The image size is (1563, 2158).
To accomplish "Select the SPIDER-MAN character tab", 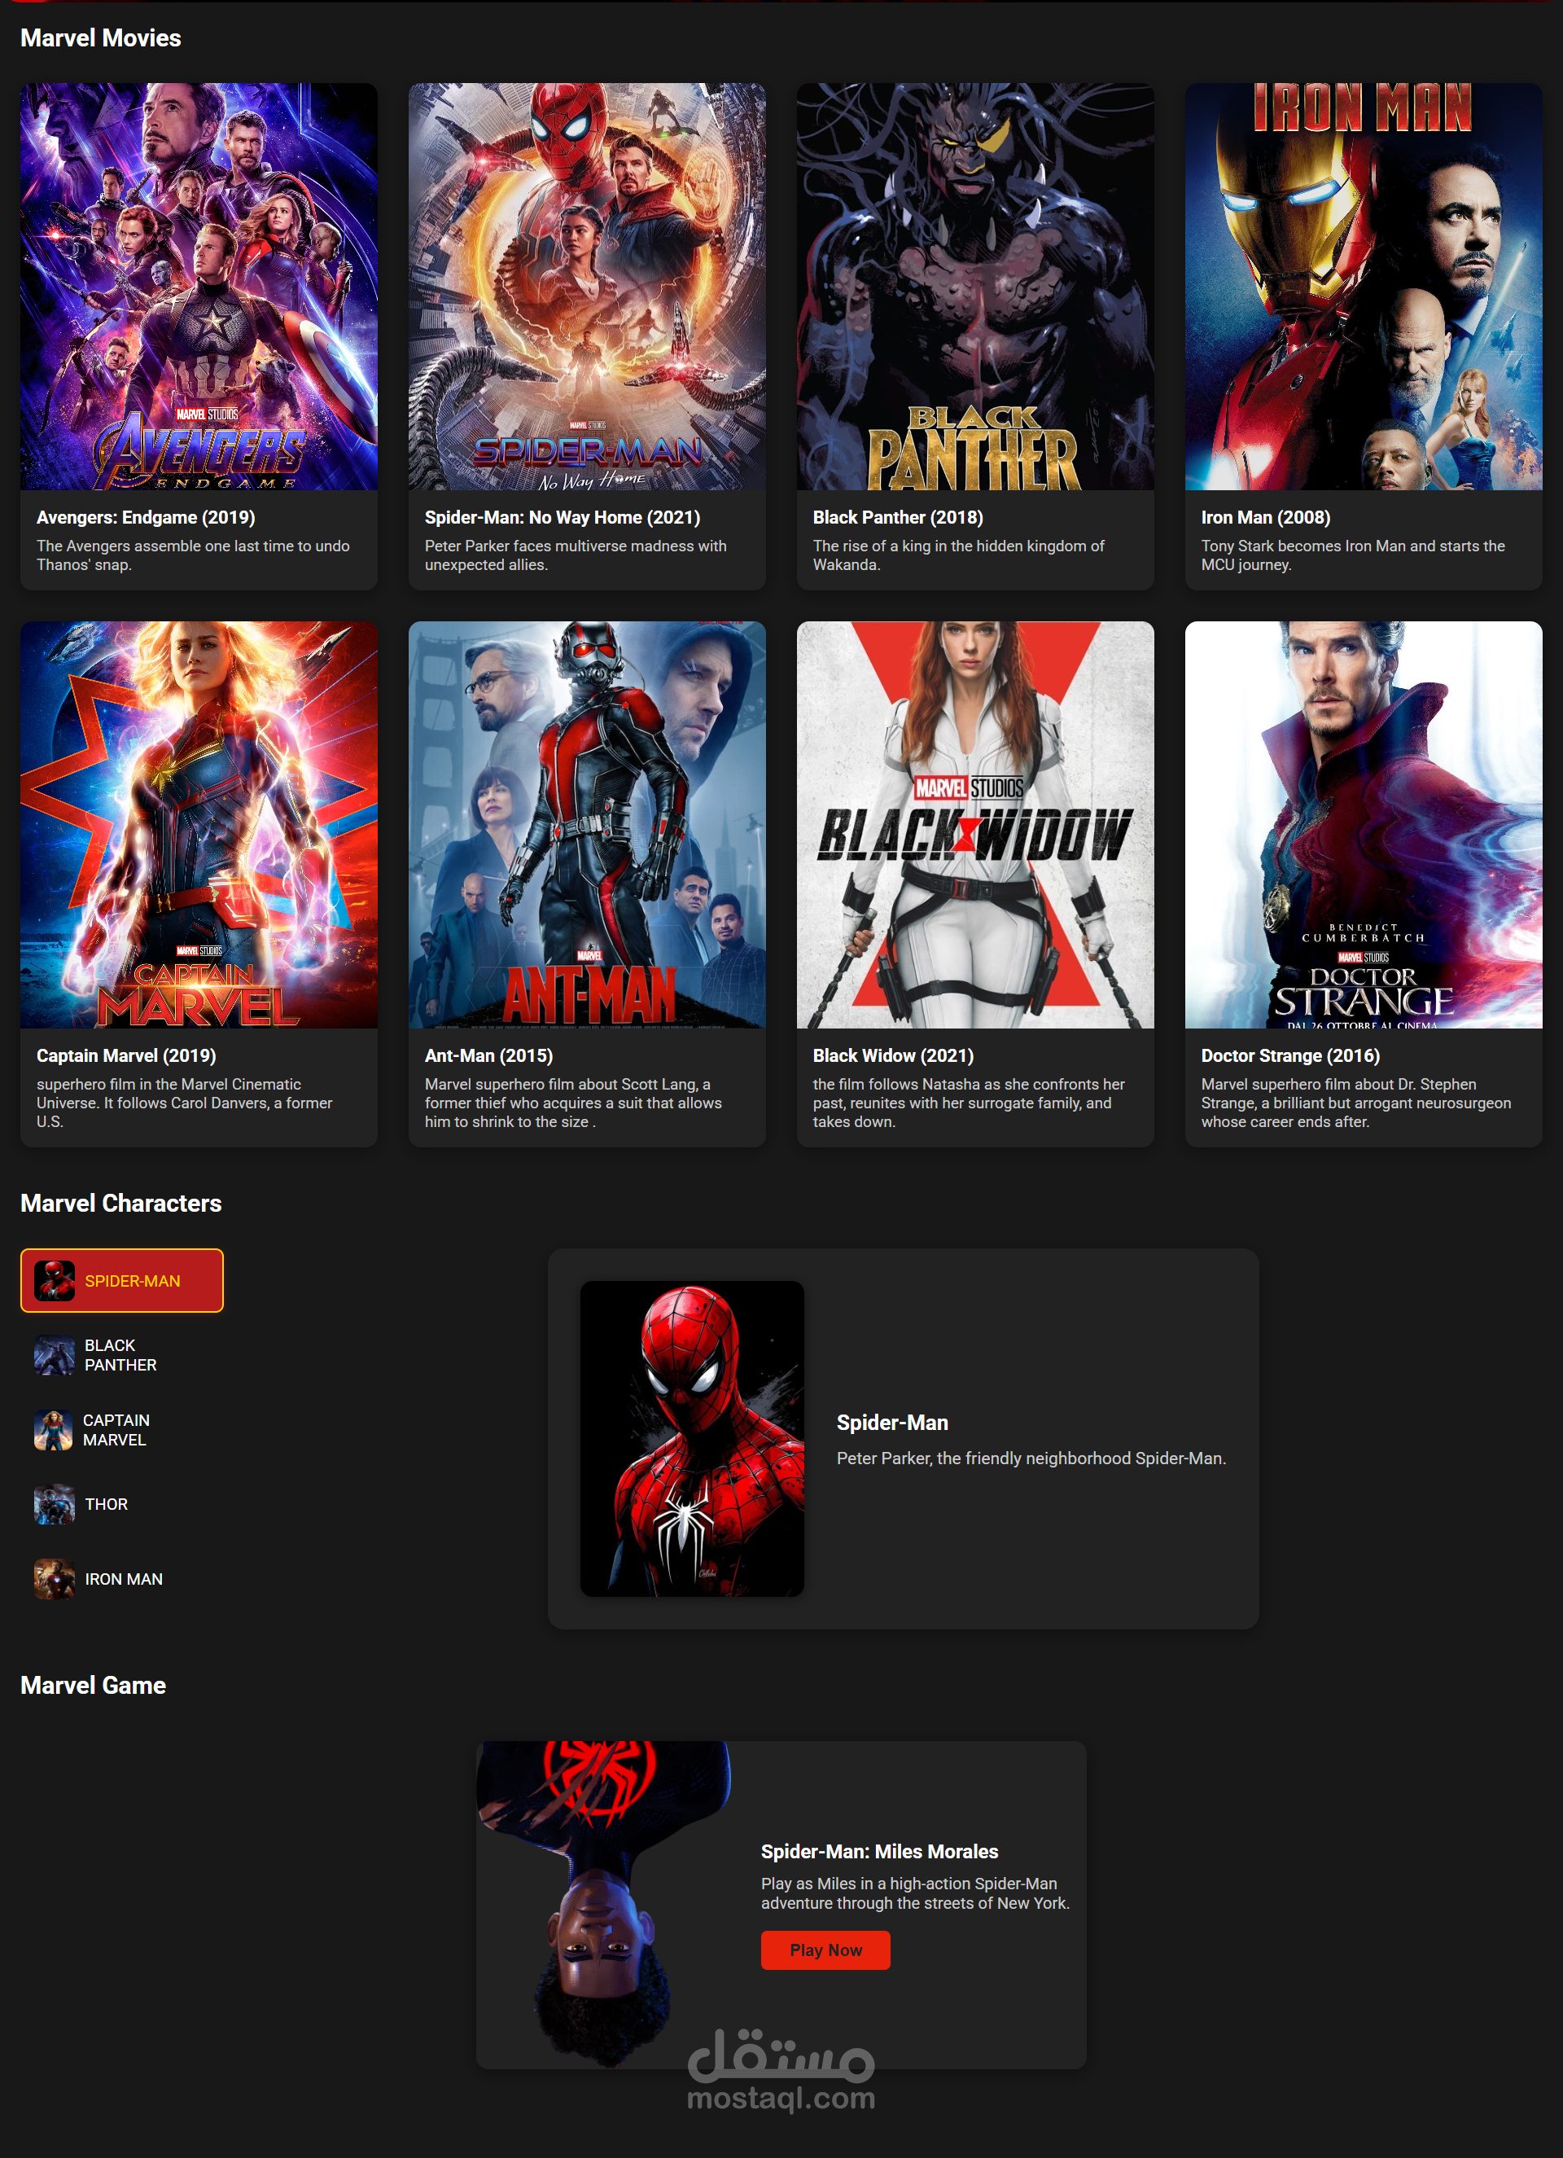I will (122, 1281).
